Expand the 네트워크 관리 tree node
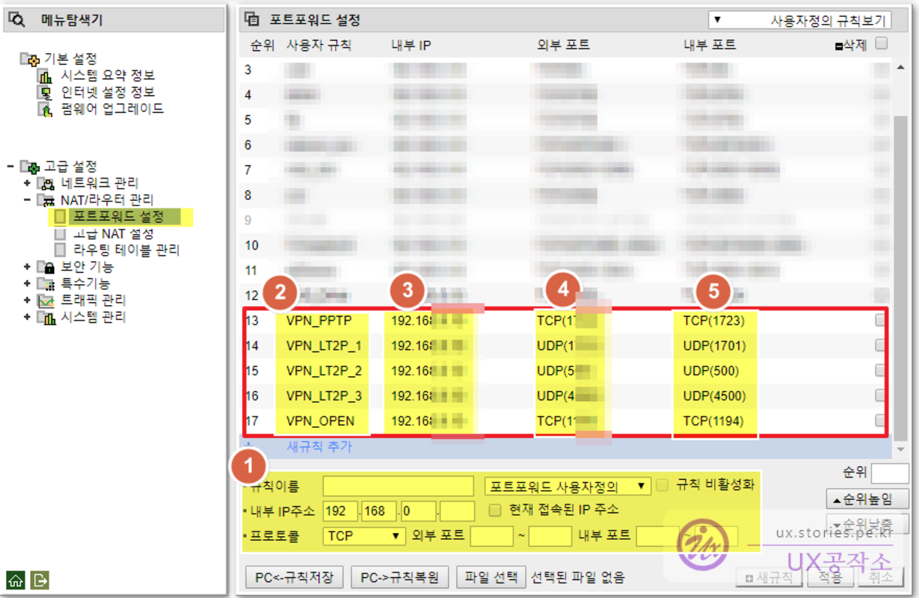This screenshot has width=919, height=598. tap(28, 183)
